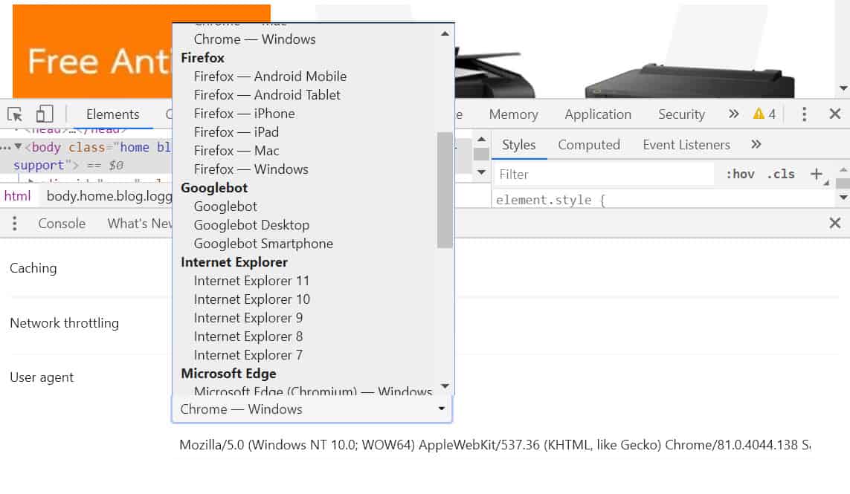850x494 pixels.
Task: Click the Caching label
Action: click(33, 268)
